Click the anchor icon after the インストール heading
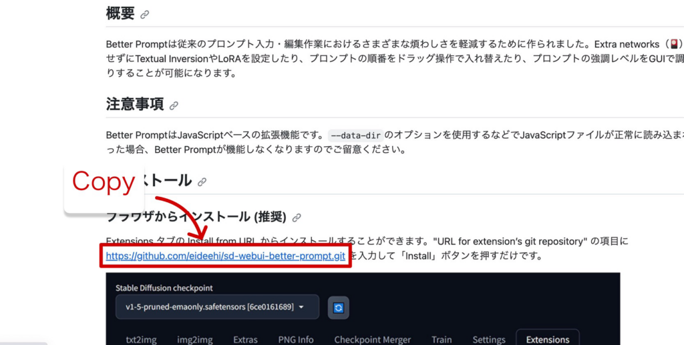The width and height of the screenshot is (684, 345). click(202, 182)
